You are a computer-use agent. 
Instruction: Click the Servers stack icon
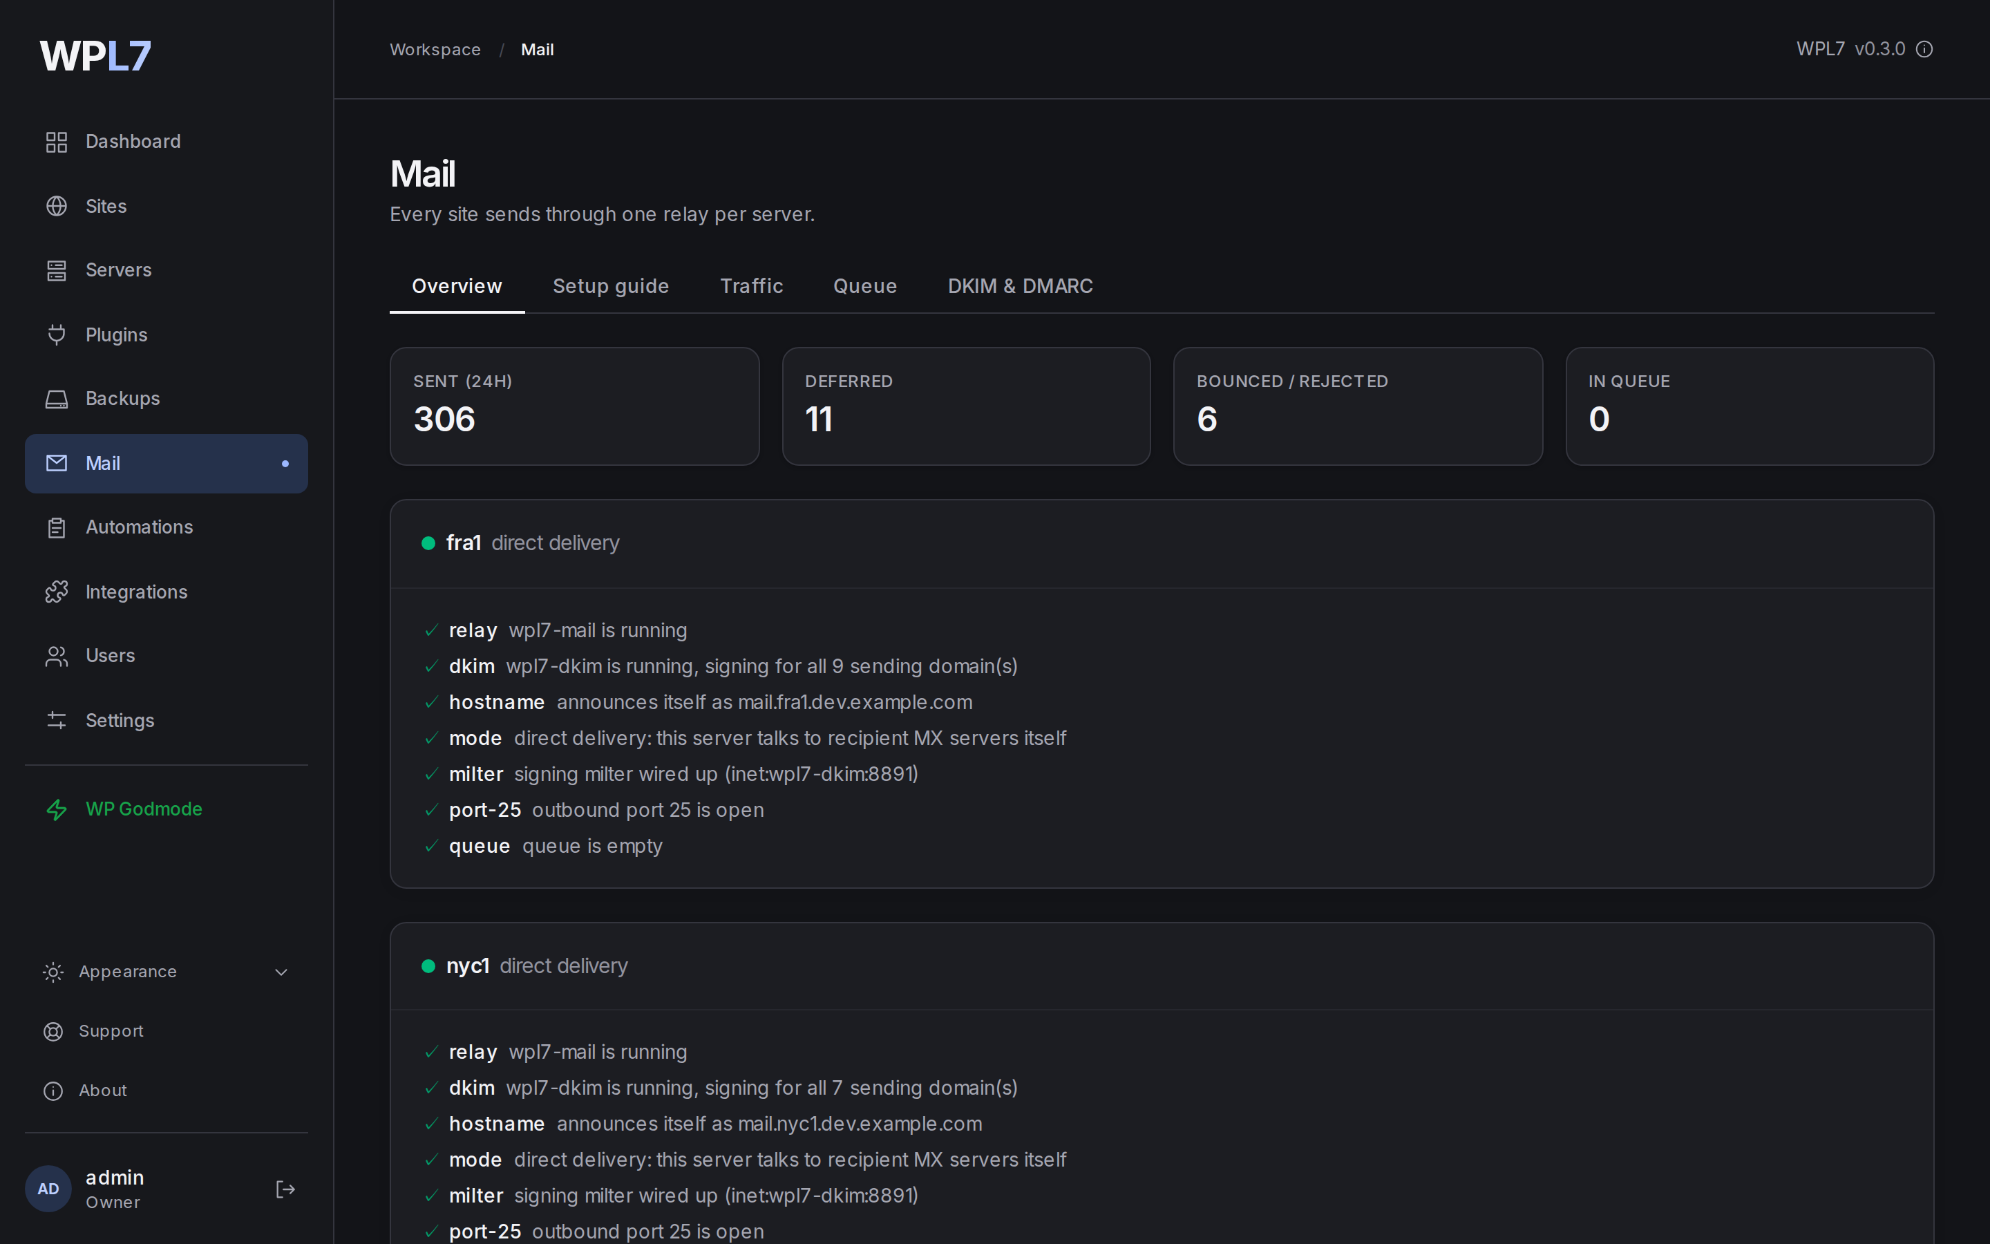(x=56, y=270)
